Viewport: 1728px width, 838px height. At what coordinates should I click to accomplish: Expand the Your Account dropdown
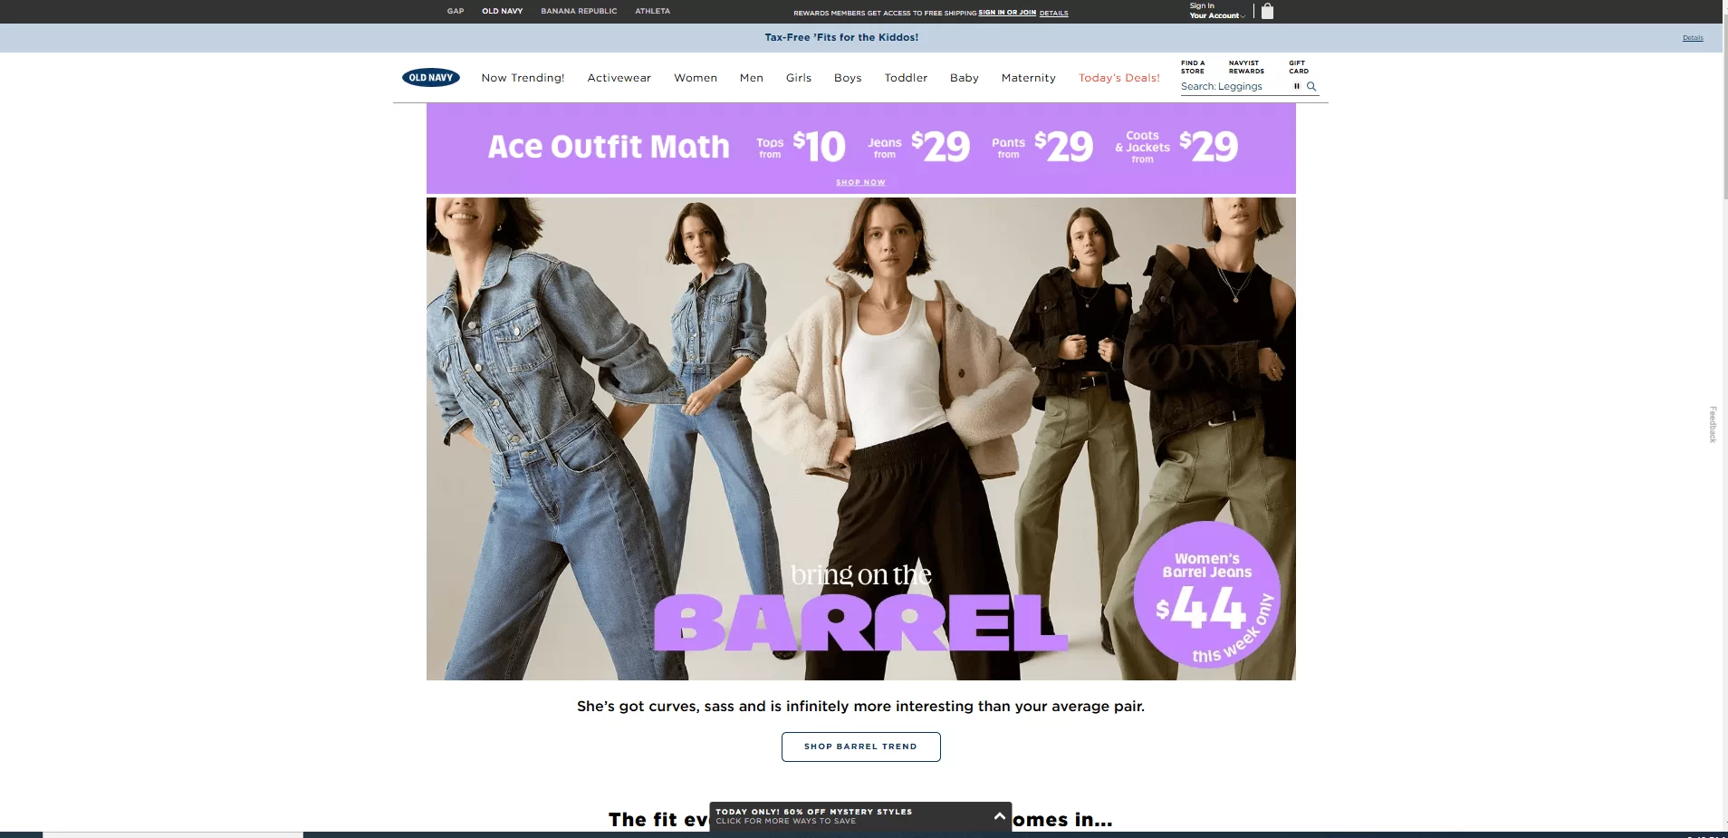pyautogui.click(x=1216, y=15)
